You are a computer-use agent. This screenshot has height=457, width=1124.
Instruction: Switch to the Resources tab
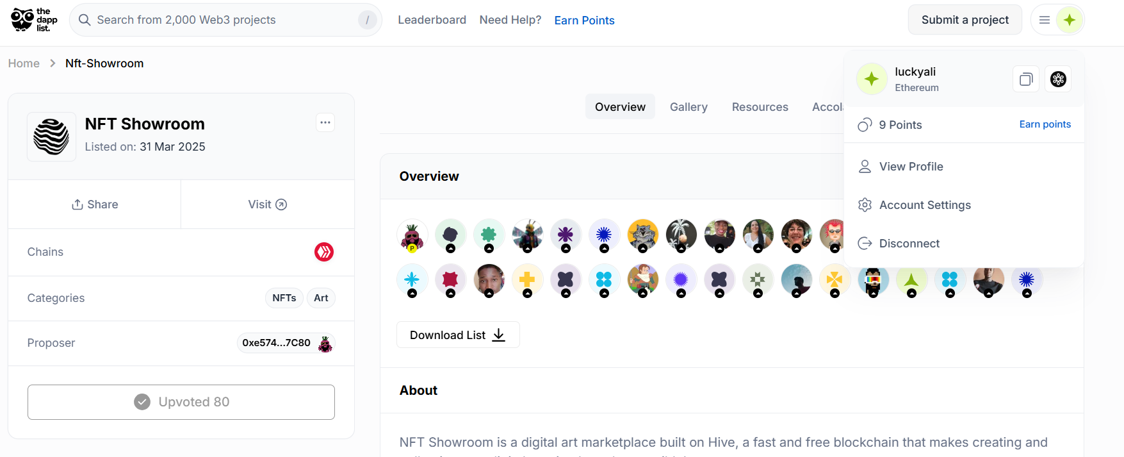coord(760,107)
